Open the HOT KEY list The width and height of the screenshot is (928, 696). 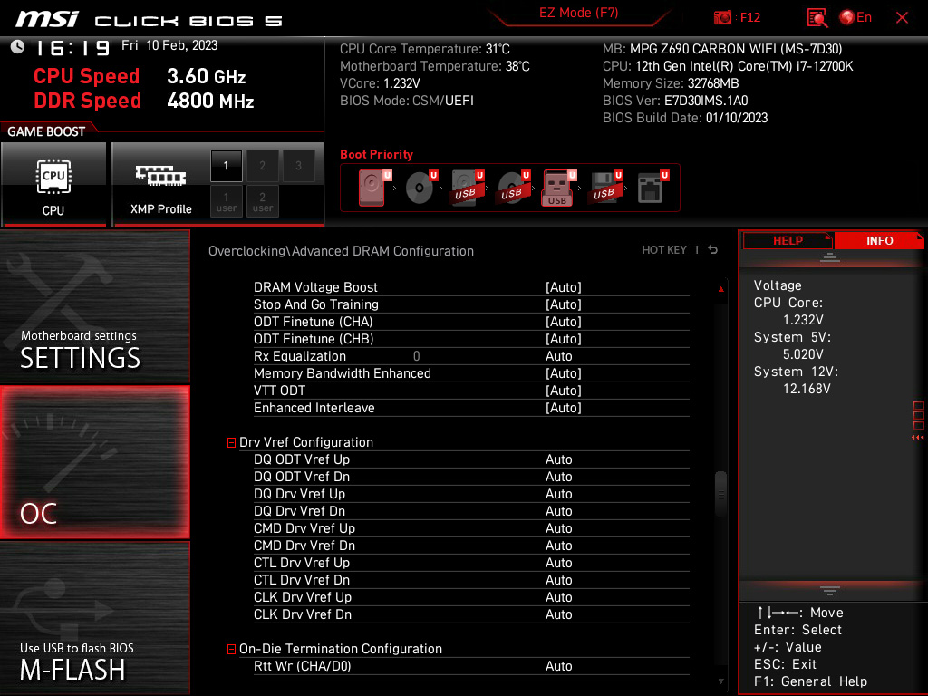pyautogui.click(x=664, y=250)
